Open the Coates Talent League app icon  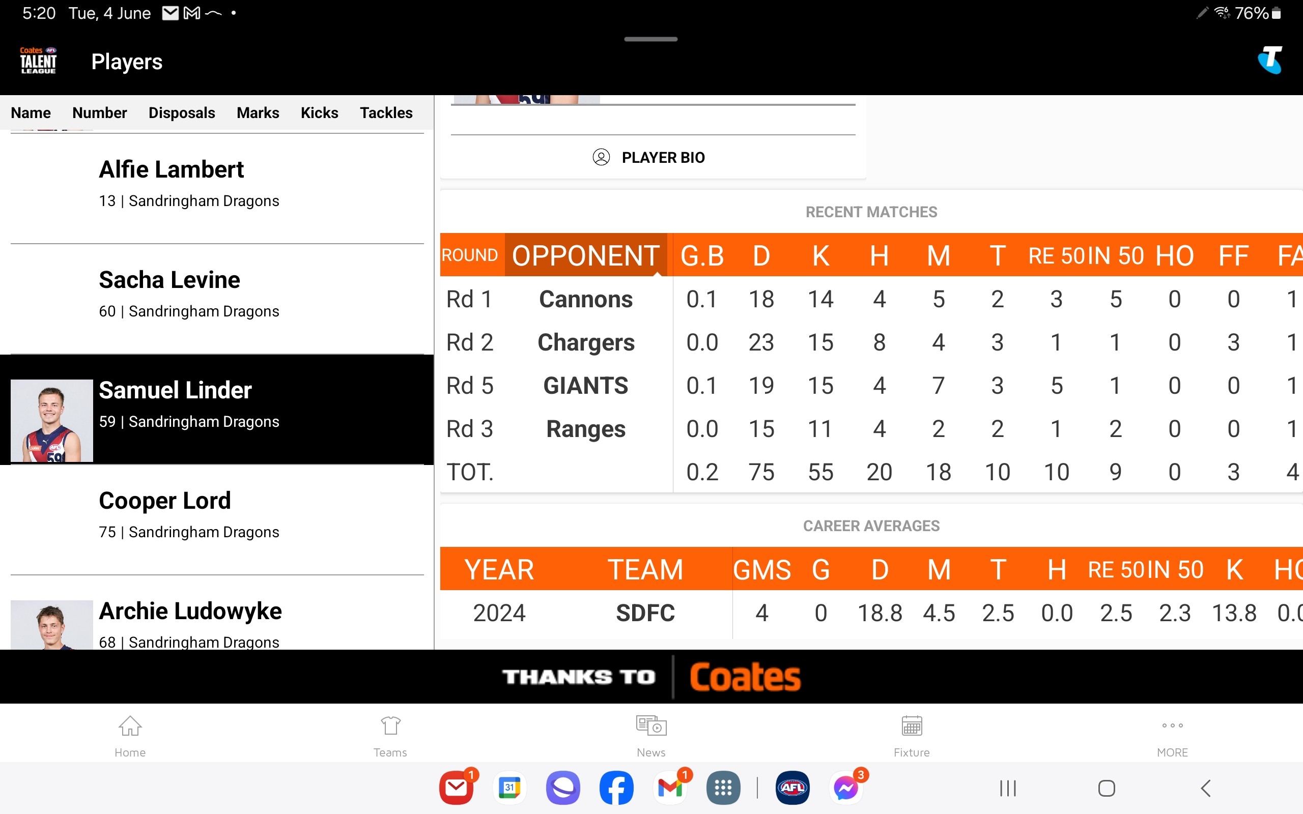coord(38,61)
